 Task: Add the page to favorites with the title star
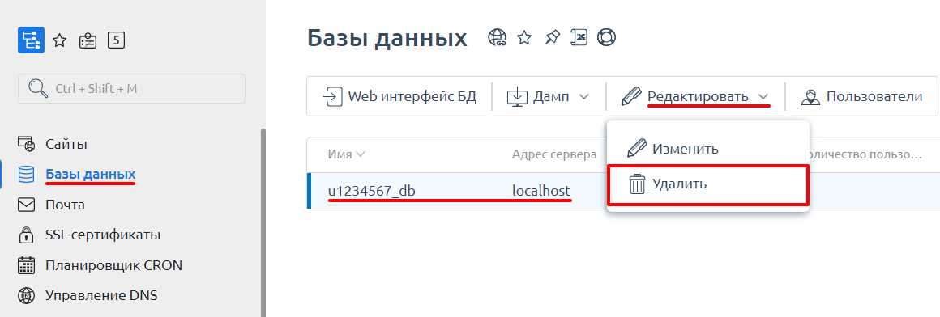click(524, 38)
